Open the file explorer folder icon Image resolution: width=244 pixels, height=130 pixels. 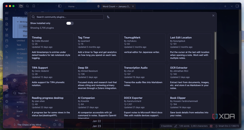click(21, 6)
